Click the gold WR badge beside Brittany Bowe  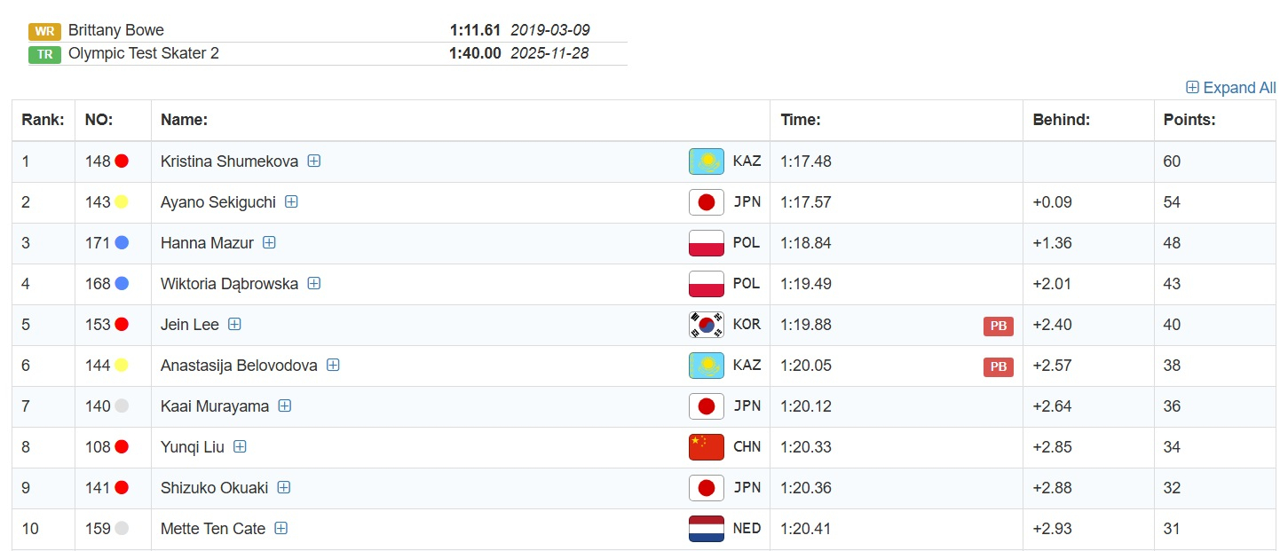[x=44, y=31]
